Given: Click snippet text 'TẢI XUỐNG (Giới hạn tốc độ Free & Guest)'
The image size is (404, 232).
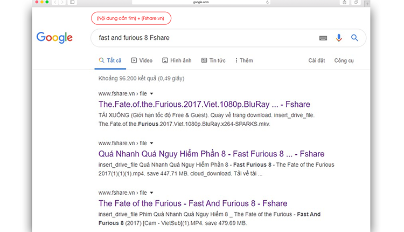Looking at the screenshot, I should [x=153, y=115].
